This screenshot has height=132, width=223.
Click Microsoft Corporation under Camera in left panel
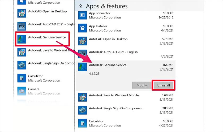point(44,93)
